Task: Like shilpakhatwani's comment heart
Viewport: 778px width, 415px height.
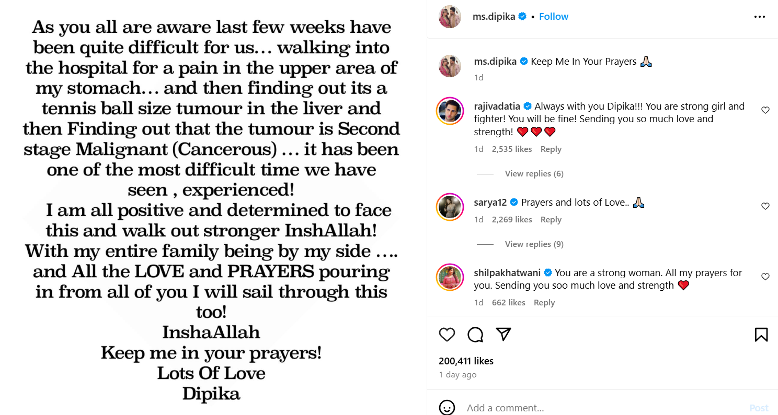Action: click(x=765, y=277)
